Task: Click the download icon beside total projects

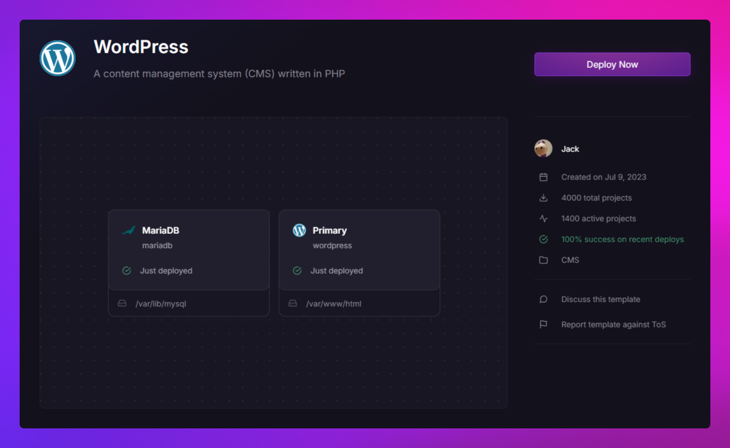Action: point(543,198)
